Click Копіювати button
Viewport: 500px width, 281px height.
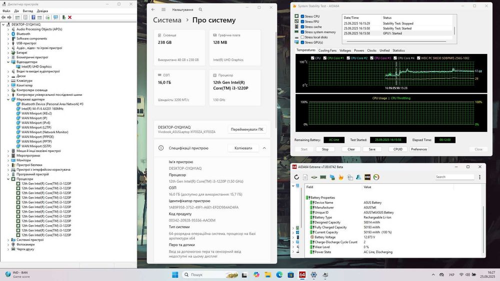243,148
